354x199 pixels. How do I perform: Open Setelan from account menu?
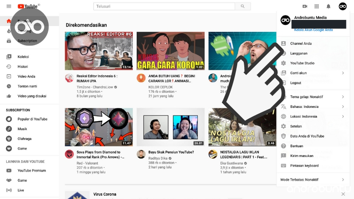[x=313, y=126]
